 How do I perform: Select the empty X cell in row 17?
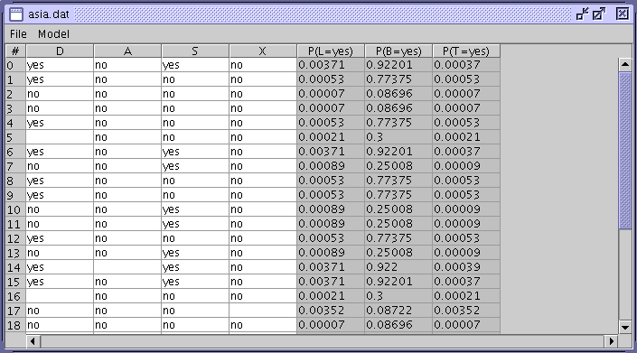pos(263,311)
